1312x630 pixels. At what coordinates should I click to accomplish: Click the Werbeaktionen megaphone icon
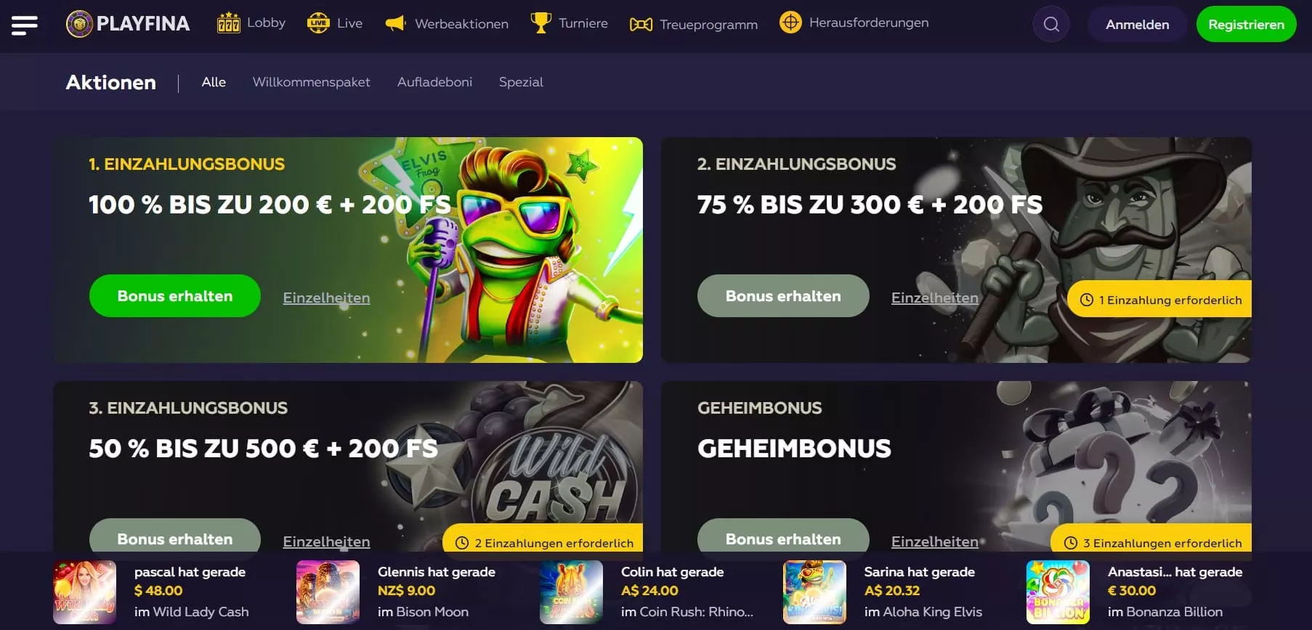(x=395, y=23)
